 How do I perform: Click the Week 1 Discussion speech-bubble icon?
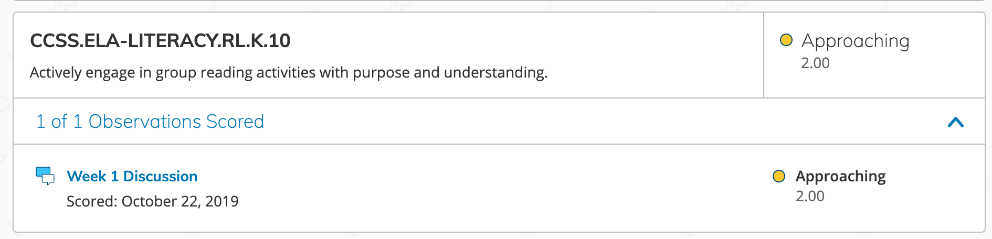coord(45,176)
